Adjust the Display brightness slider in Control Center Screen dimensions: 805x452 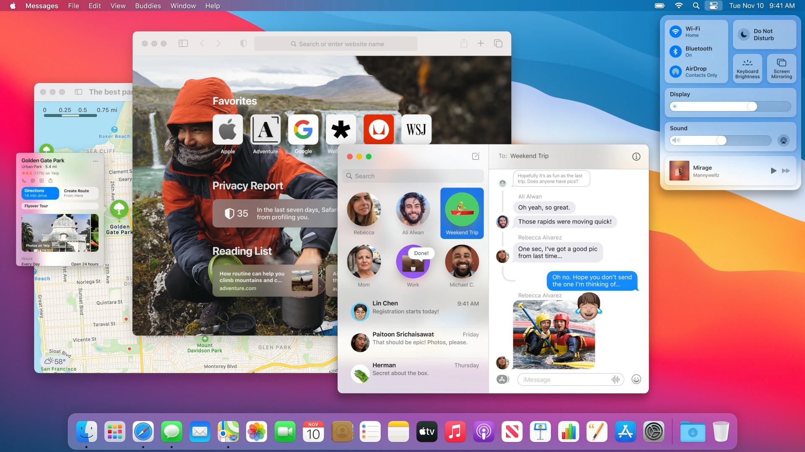[752, 107]
